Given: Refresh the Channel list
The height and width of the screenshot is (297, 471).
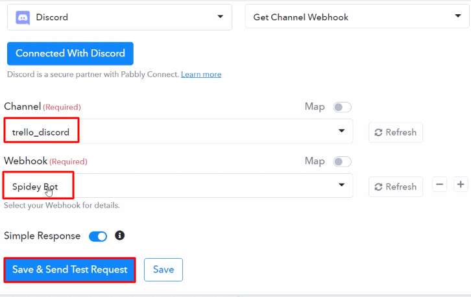Looking at the screenshot, I should tap(395, 132).
